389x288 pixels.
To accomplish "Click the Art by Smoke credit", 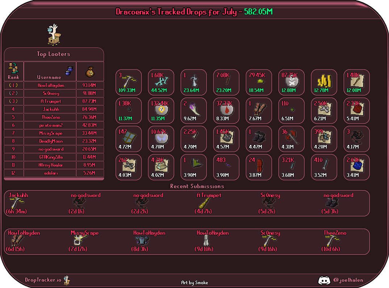I will (194, 283).
